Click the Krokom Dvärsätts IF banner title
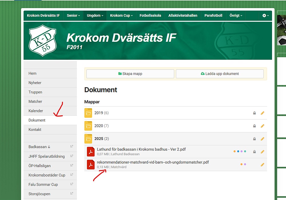286x200 pixels. pyautogui.click(x=121, y=38)
